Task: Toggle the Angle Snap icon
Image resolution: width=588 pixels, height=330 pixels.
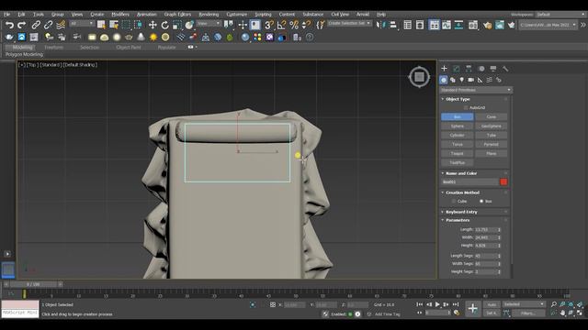Action: (x=281, y=25)
